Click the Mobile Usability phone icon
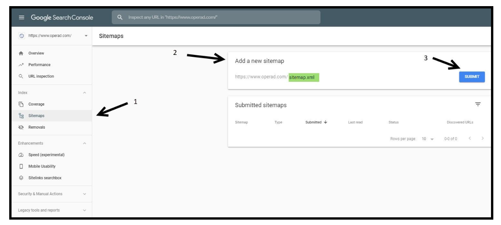 click(x=21, y=167)
